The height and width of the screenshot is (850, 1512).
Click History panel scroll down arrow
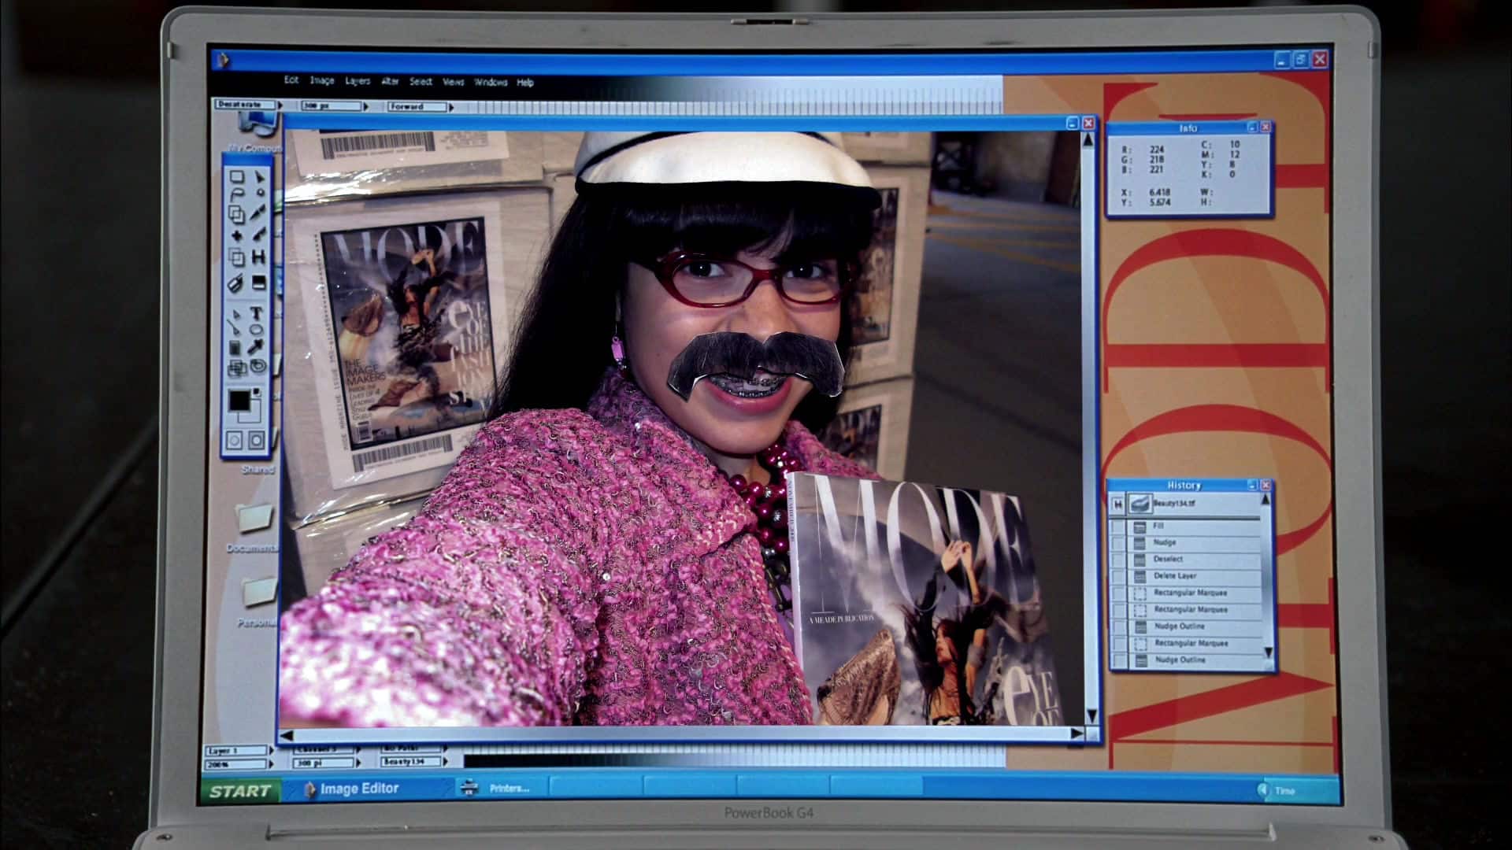click(1268, 652)
